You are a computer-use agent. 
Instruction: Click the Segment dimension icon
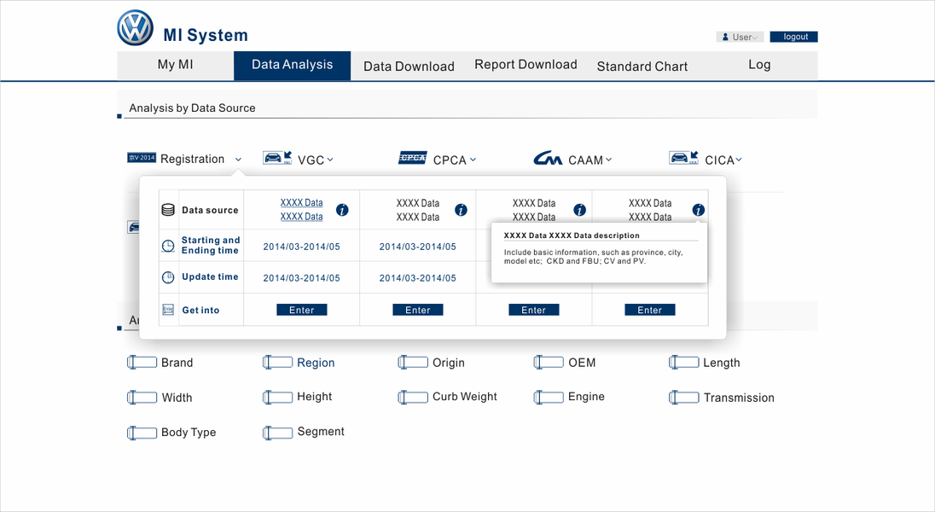pos(278,433)
